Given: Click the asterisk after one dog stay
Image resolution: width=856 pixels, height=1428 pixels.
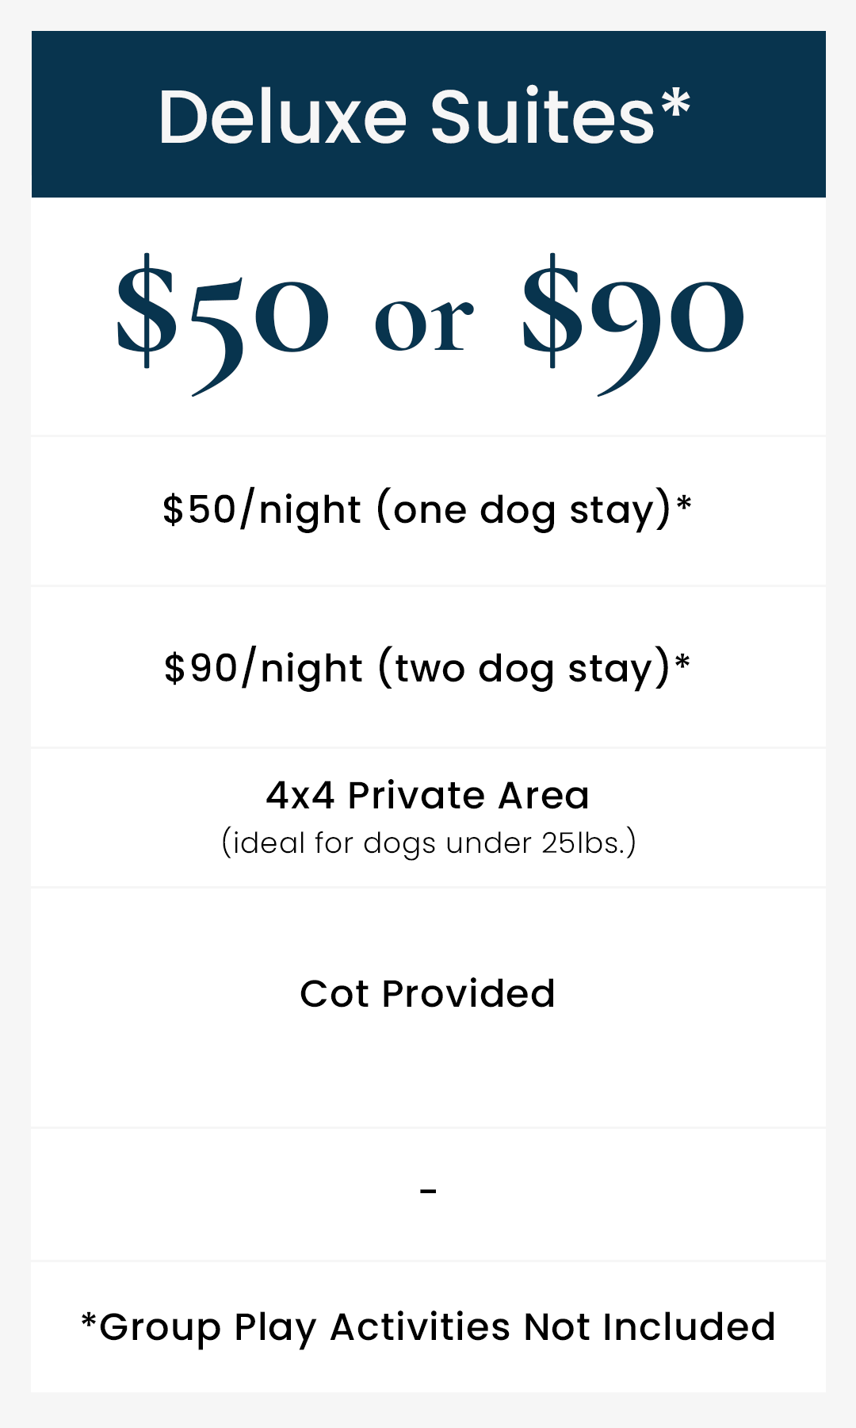Looking at the screenshot, I should click(x=685, y=502).
